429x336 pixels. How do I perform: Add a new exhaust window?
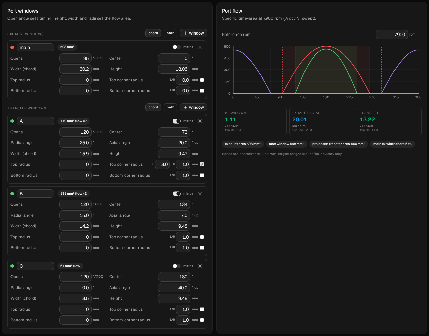[x=194, y=33]
